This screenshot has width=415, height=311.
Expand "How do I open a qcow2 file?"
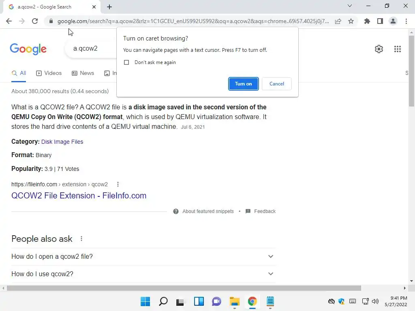coord(143,256)
